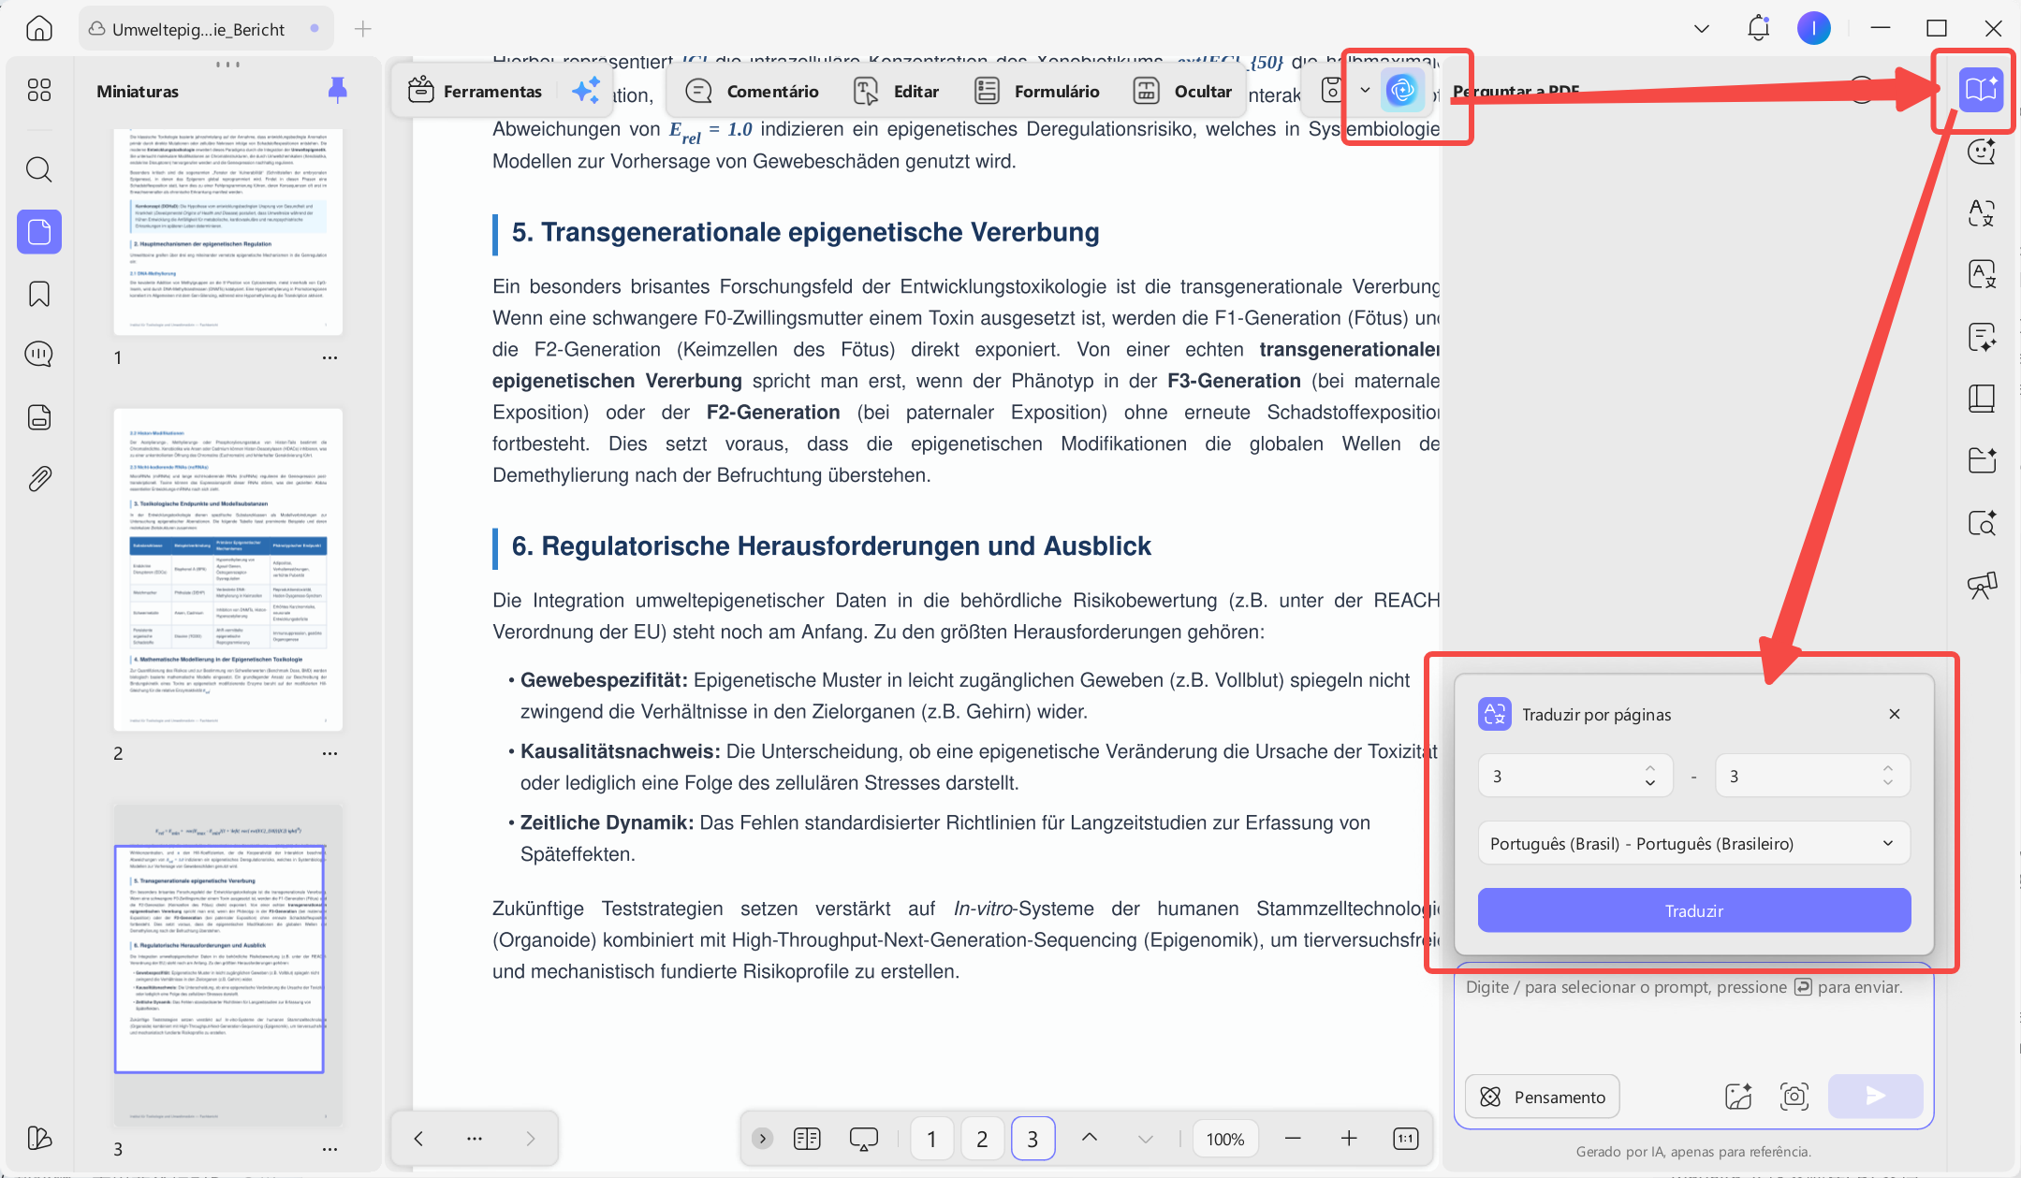Open the Search panel magnifier icon
Viewport: 2021px width, 1178px height.
coord(39,169)
